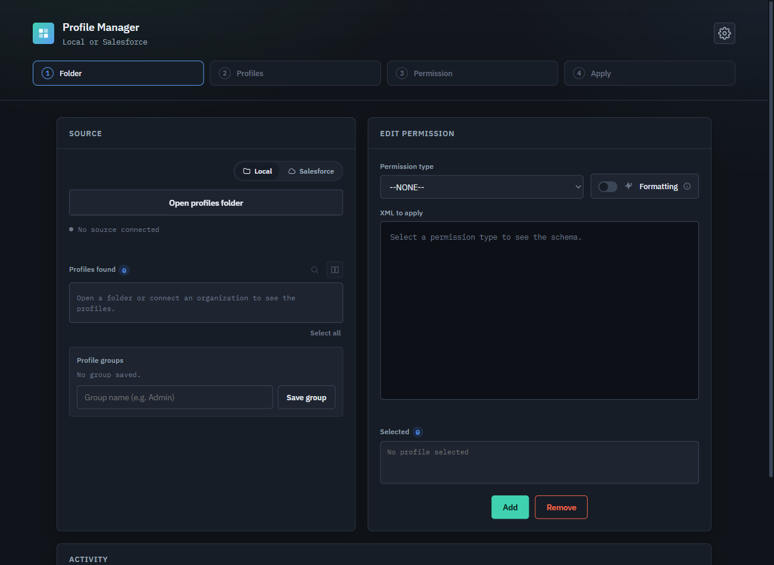774x565 pixels.
Task: Click the SOURCE panel heading
Action: [85, 134]
